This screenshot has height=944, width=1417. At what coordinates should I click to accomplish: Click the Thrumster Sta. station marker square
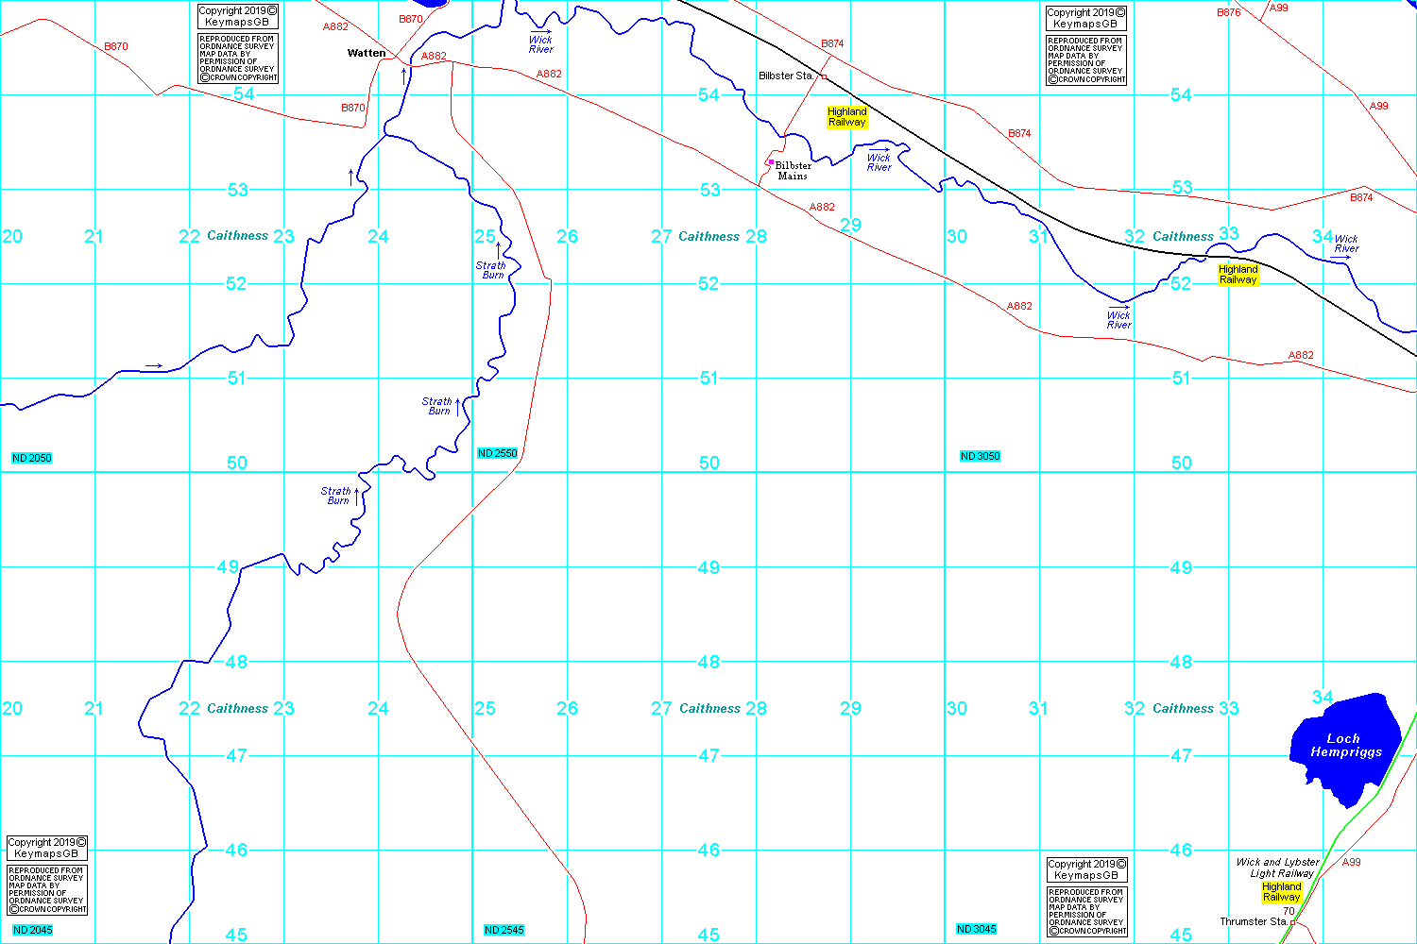(1292, 922)
